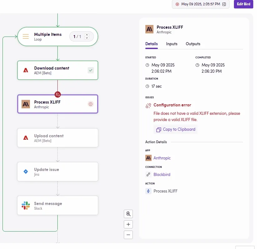Click the Anthropic icon on Process XLIFF node
Image resolution: width=257 pixels, height=249 pixels.
click(26, 104)
